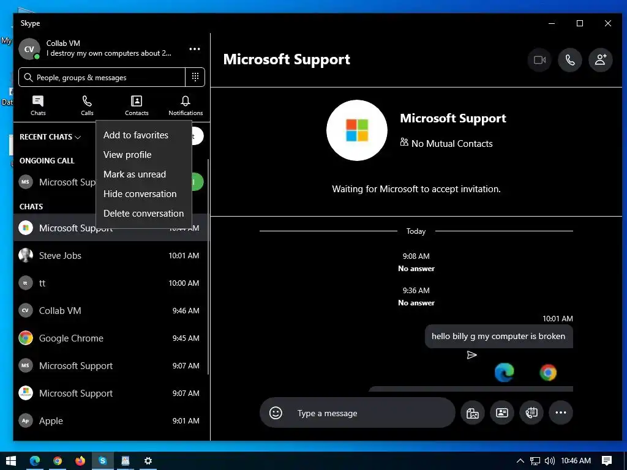Add a person to this conversation

(x=600, y=60)
